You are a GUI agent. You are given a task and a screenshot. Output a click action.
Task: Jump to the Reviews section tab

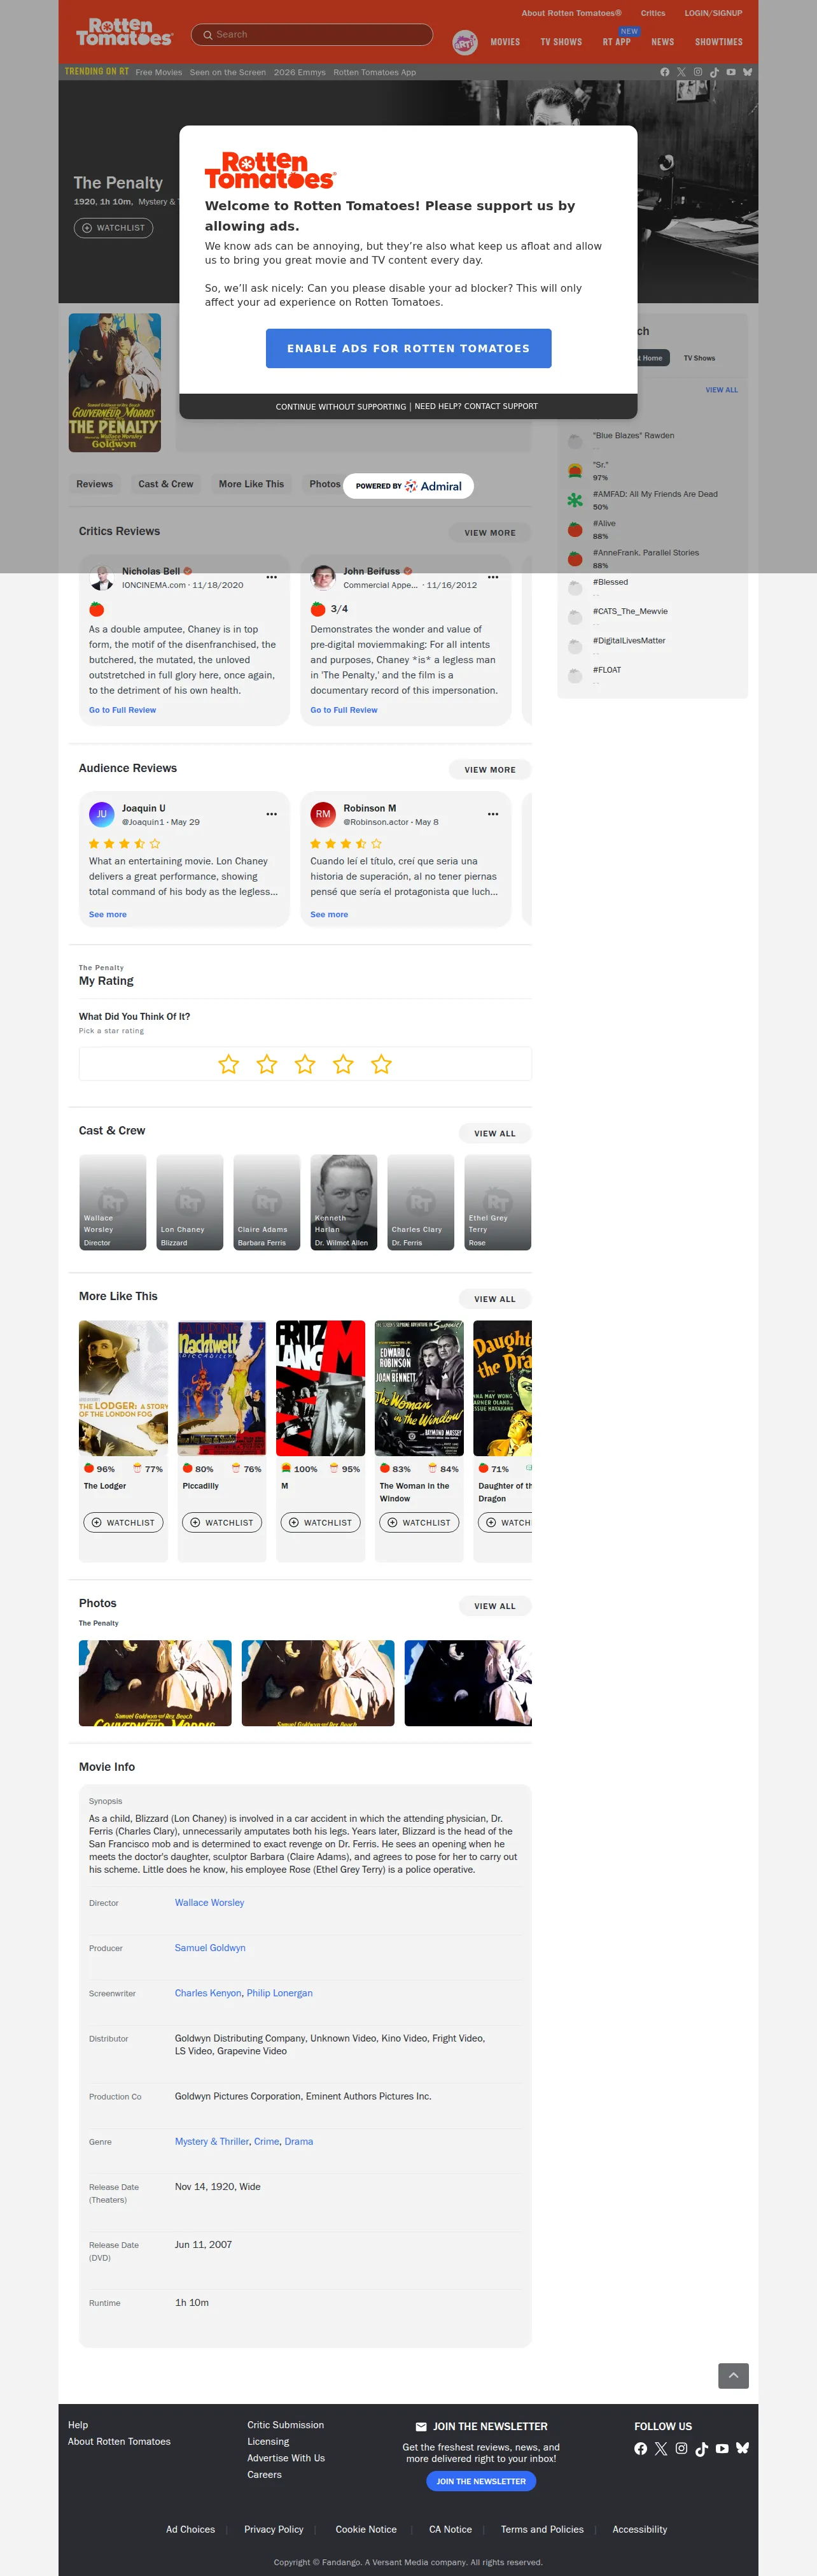pos(95,484)
